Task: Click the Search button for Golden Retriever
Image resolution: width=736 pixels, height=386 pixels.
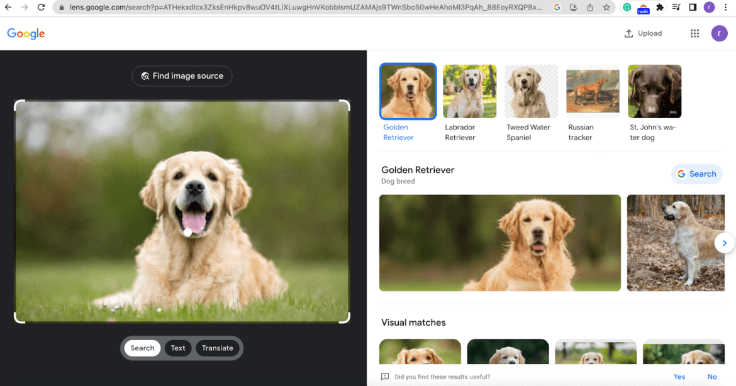Action: point(696,174)
